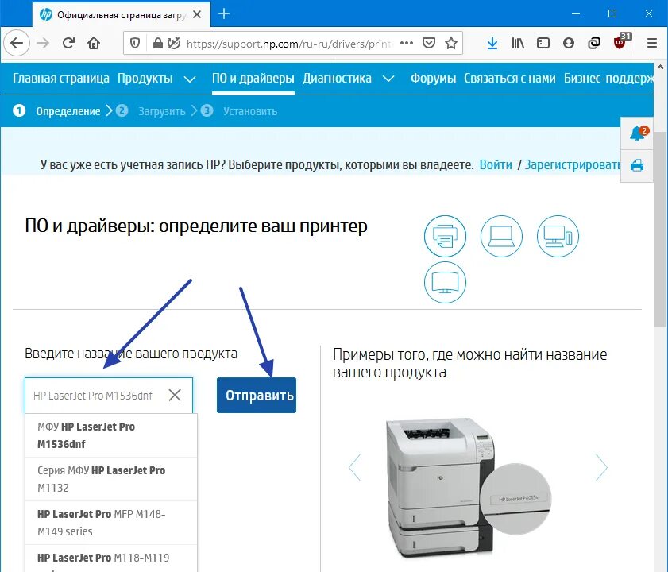The height and width of the screenshot is (572, 668).
Task: Open the page actions three-dots menu
Action: click(x=407, y=43)
